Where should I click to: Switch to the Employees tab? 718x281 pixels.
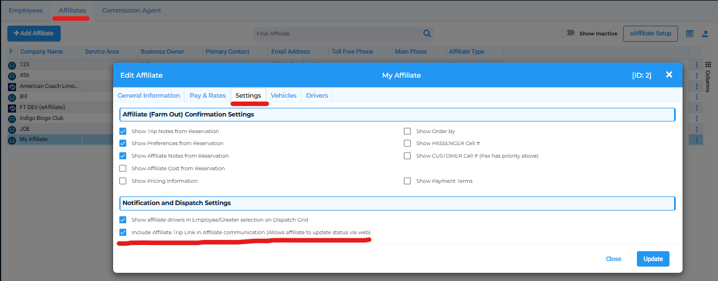click(x=25, y=10)
